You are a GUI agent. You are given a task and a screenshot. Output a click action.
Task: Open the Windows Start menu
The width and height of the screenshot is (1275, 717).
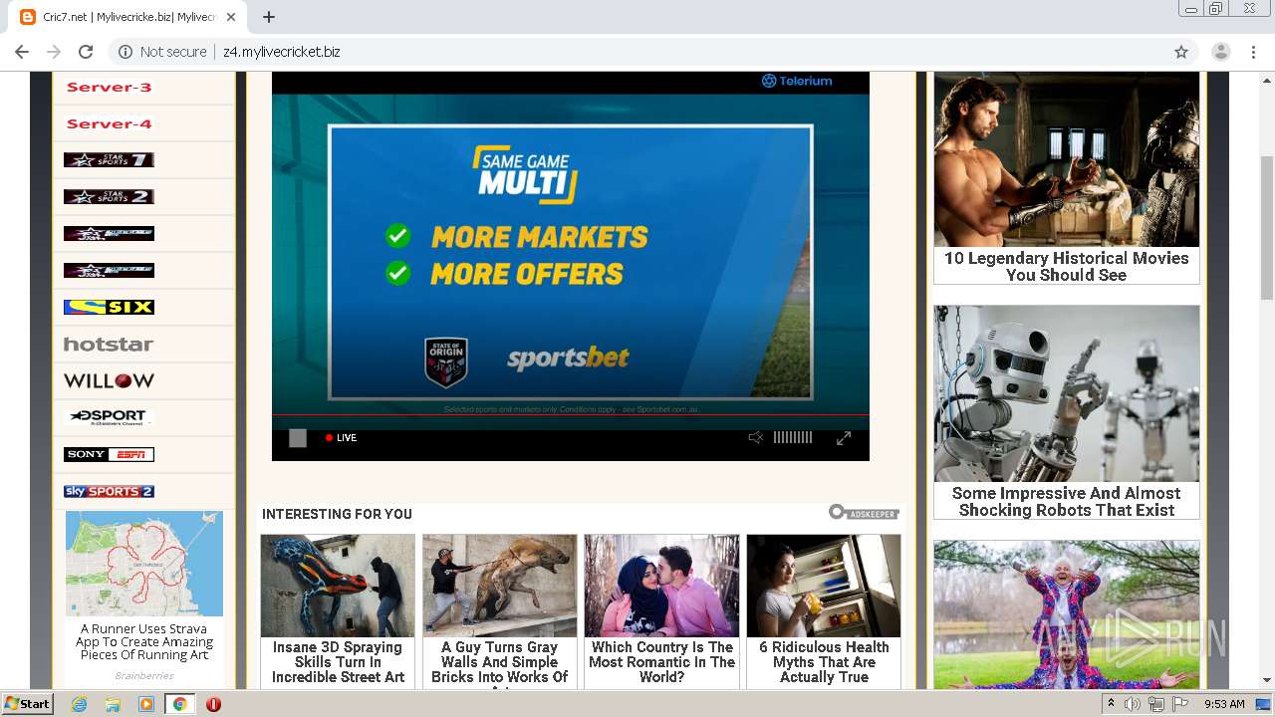pos(28,704)
